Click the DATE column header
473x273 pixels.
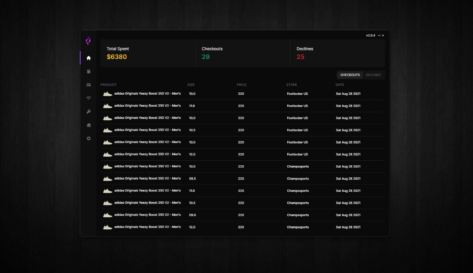tap(340, 85)
